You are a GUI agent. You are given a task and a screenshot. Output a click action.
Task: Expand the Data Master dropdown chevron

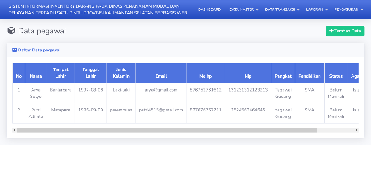pyautogui.click(x=257, y=9)
